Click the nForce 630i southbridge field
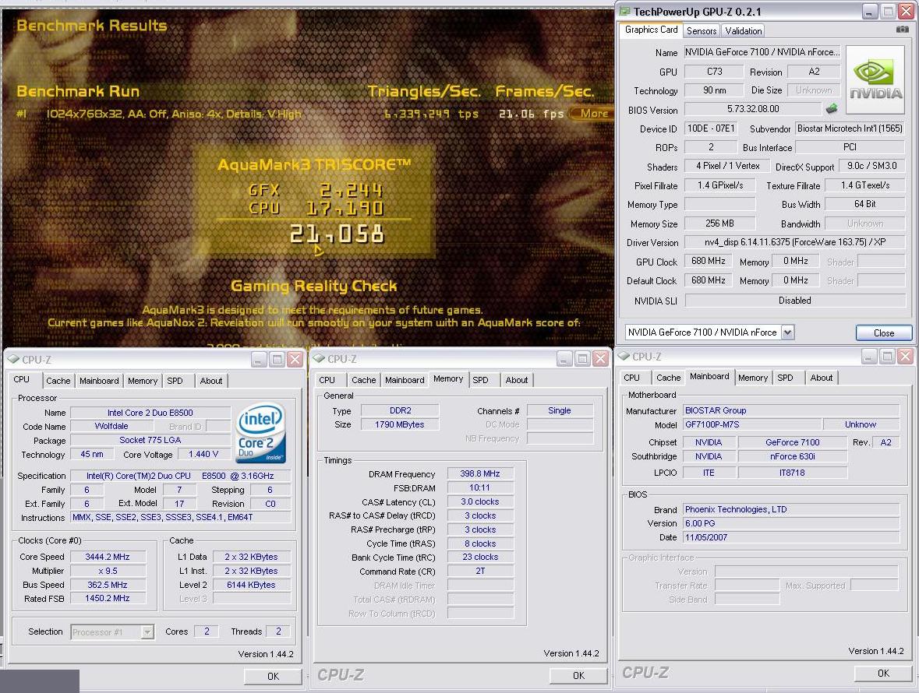 [x=793, y=456]
